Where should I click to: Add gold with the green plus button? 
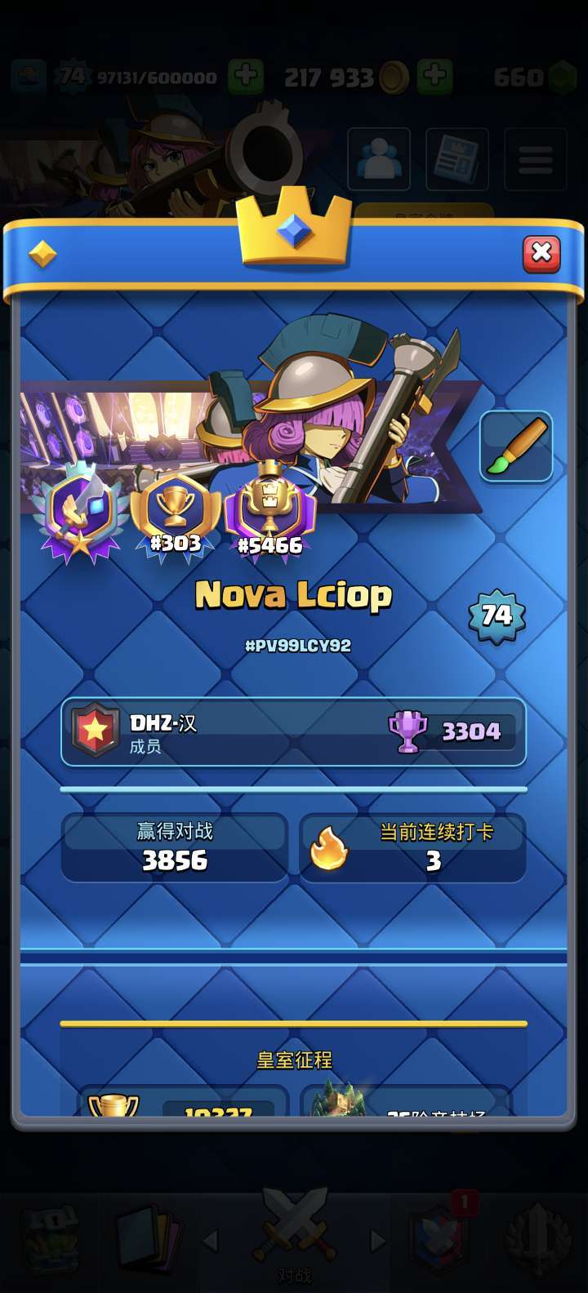[x=434, y=77]
